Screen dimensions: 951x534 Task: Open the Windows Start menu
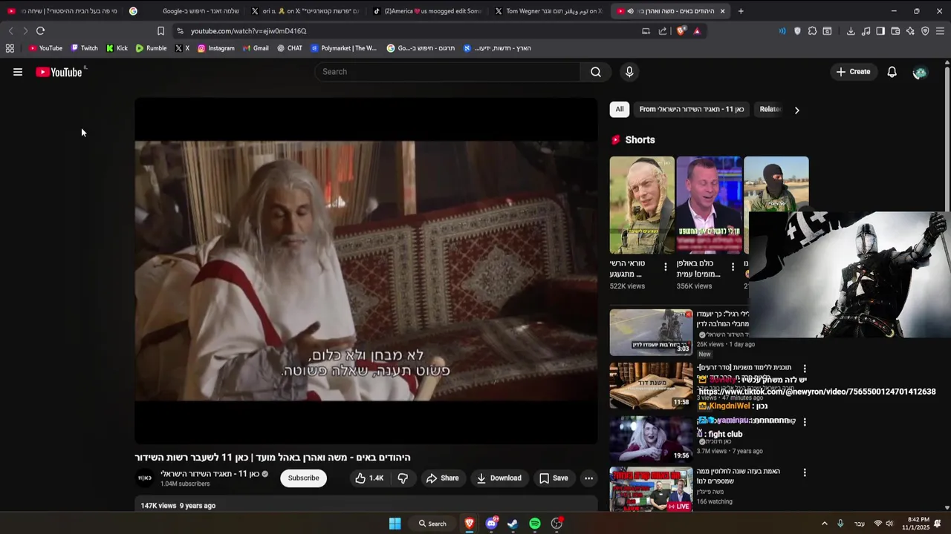pyautogui.click(x=395, y=524)
